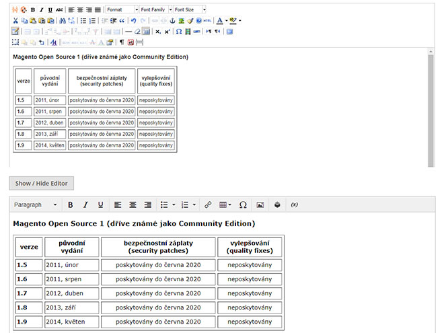Insert embedded media with the film icon
The image size is (444, 333).
pyautogui.click(x=188, y=32)
